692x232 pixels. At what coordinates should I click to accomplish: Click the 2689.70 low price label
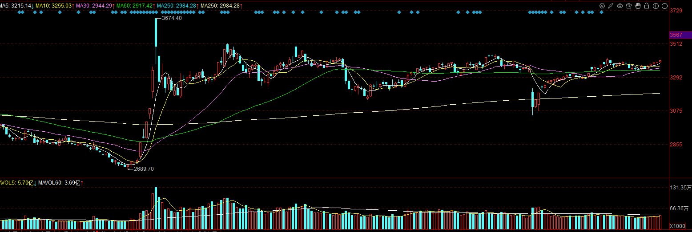pyautogui.click(x=144, y=169)
